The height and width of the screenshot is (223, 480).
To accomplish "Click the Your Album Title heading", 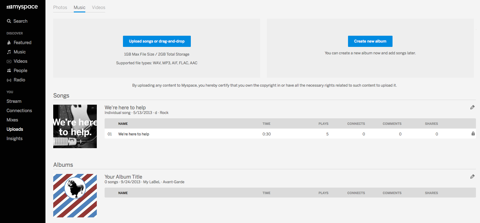I will click(123, 177).
